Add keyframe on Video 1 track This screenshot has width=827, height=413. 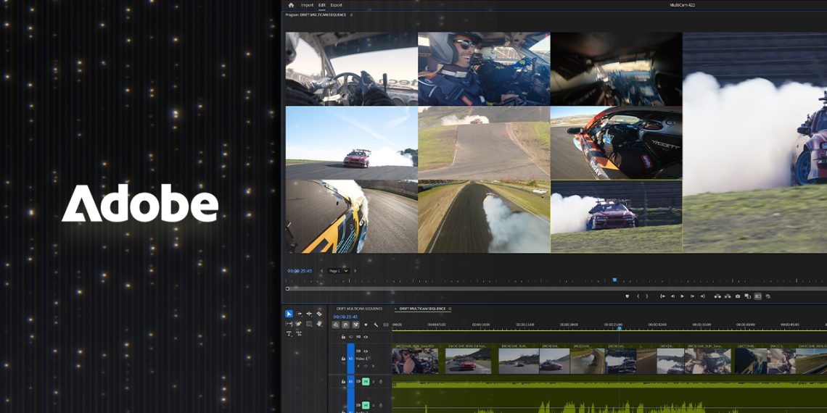(x=366, y=366)
